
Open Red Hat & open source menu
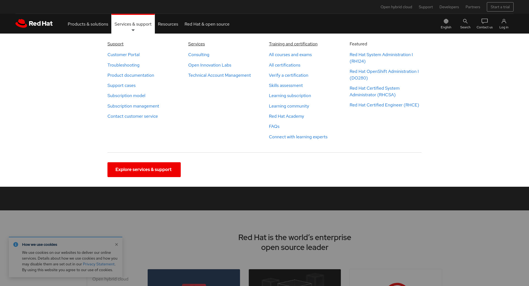tap(207, 24)
